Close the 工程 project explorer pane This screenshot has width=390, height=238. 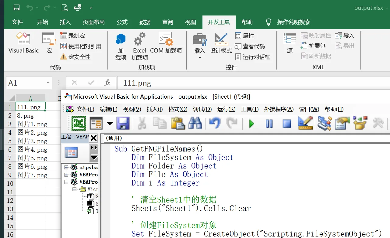(93, 138)
